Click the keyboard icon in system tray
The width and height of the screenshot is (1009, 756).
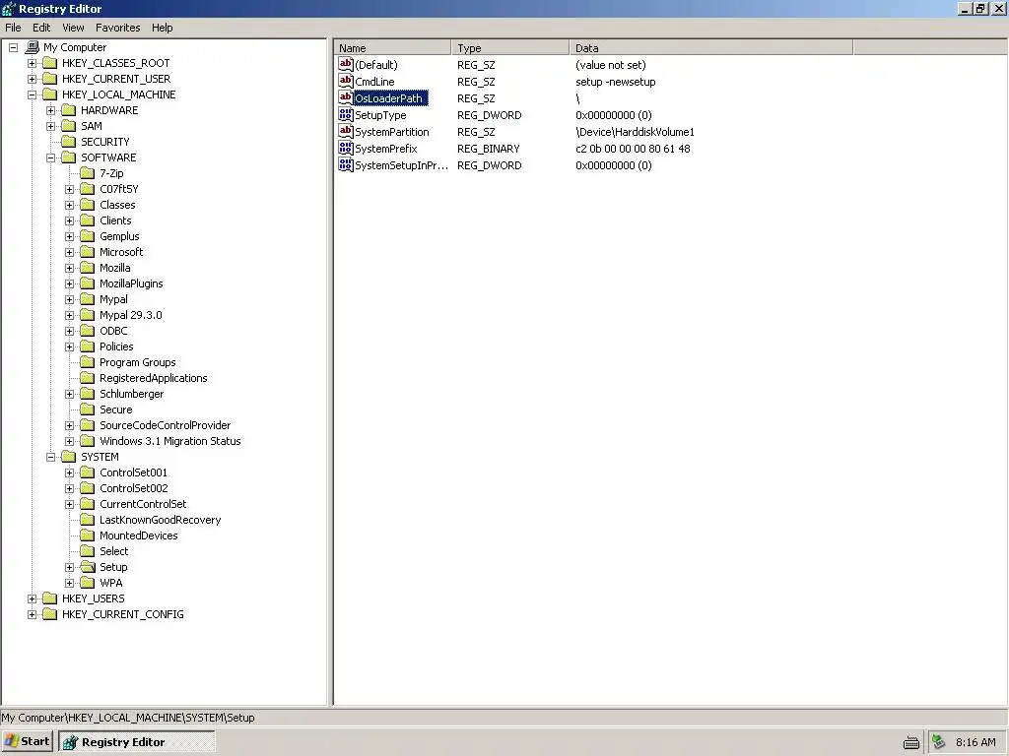click(911, 742)
